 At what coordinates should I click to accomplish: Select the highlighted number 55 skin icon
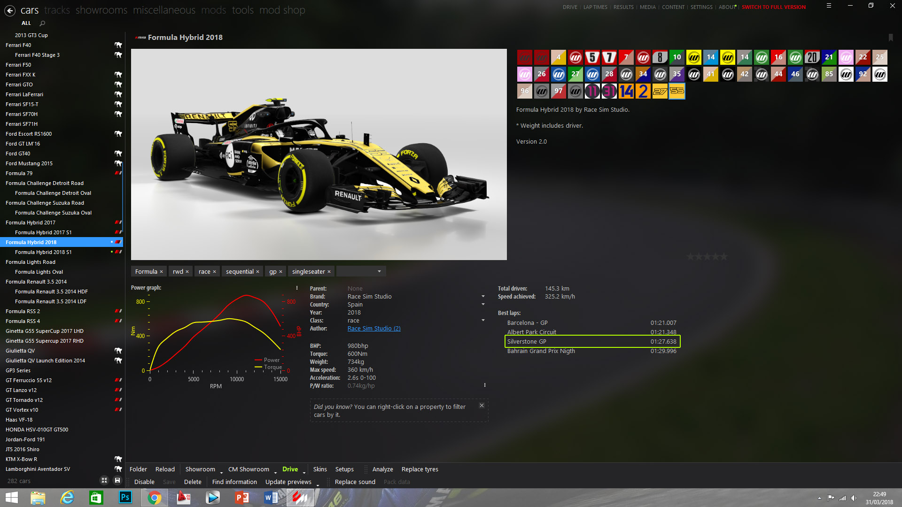677,91
